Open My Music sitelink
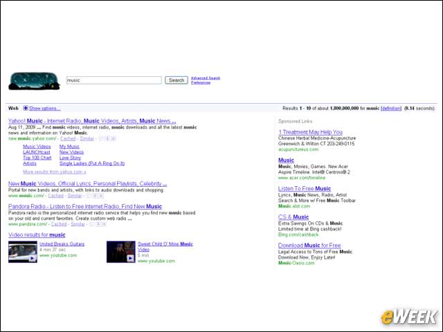Image resolution: width=443 pixels, height=332 pixels. (x=69, y=147)
